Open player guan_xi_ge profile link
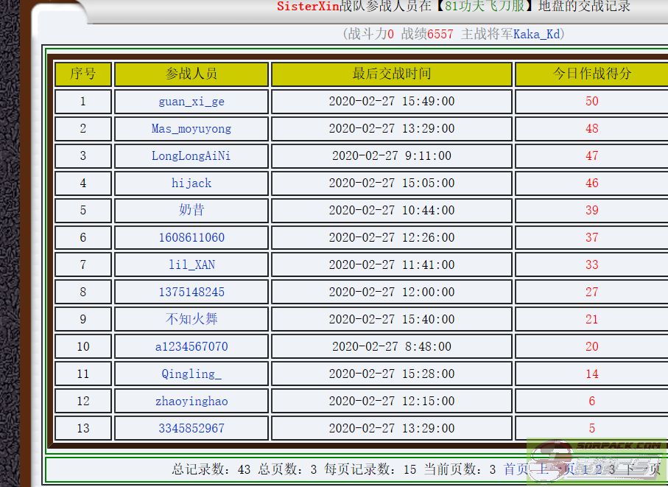 [191, 102]
